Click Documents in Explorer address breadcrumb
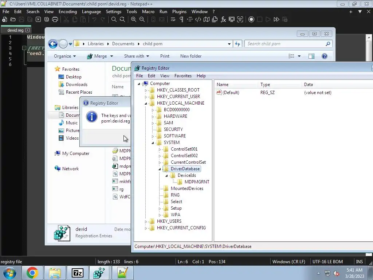The width and height of the screenshot is (373, 280). 123,44
